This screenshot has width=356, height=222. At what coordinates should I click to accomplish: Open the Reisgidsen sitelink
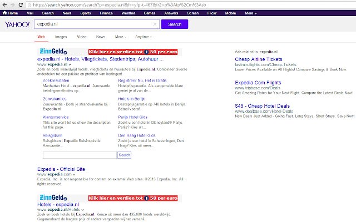(52, 135)
